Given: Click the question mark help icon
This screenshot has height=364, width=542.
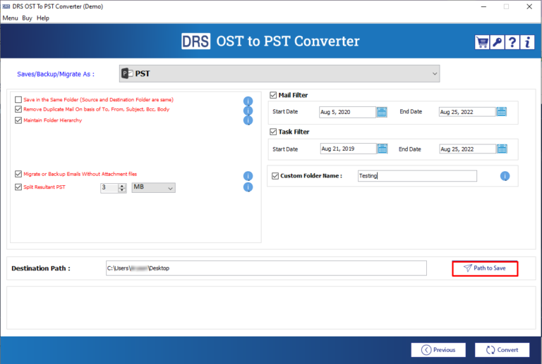Looking at the screenshot, I should click(513, 42).
